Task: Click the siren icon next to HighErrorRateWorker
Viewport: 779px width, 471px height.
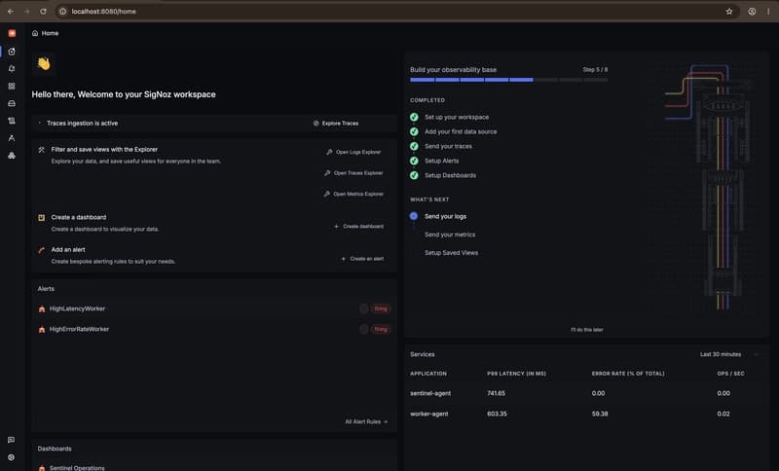Action: coord(42,329)
